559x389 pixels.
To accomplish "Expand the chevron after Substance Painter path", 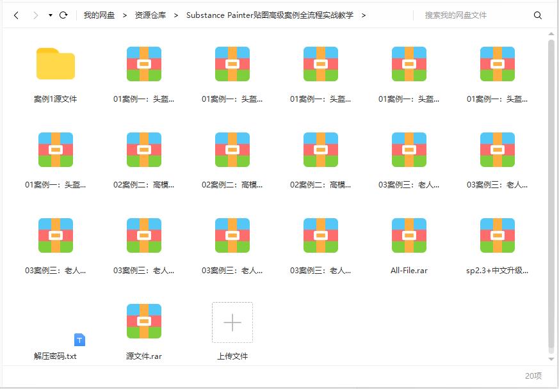I will pos(363,15).
